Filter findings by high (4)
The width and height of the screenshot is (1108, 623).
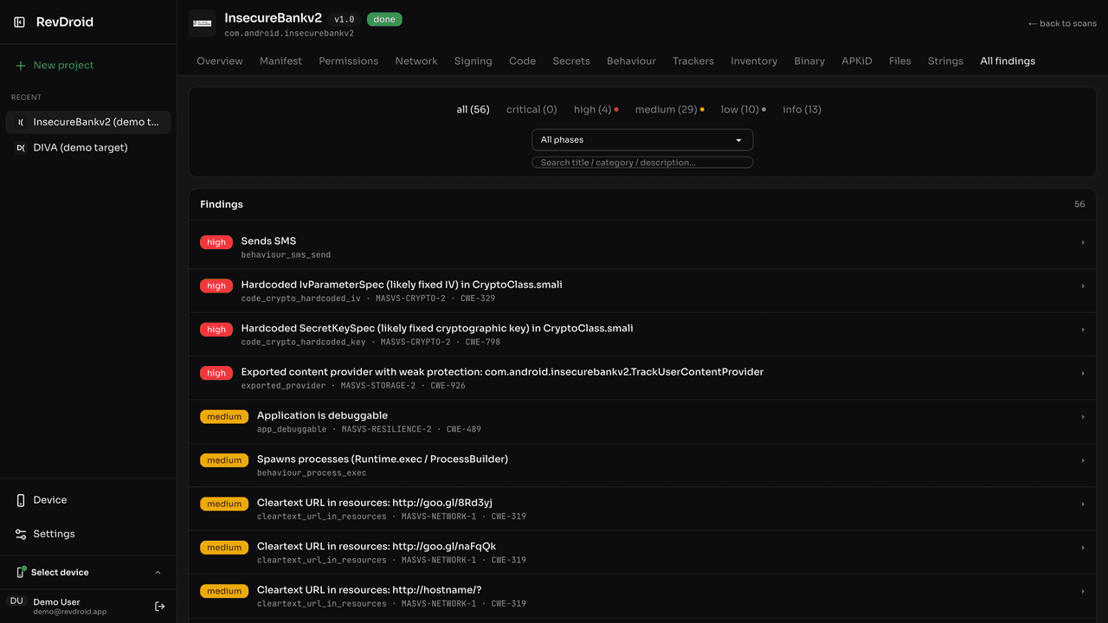[596, 110]
